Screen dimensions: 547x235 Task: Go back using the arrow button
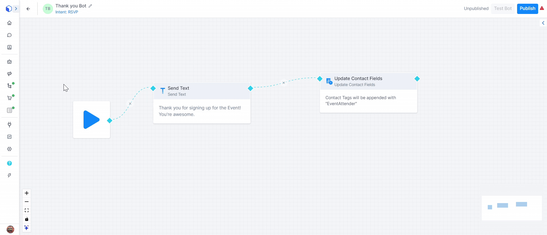tap(28, 9)
